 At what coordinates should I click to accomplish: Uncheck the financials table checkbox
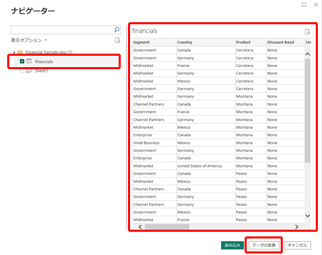point(22,61)
